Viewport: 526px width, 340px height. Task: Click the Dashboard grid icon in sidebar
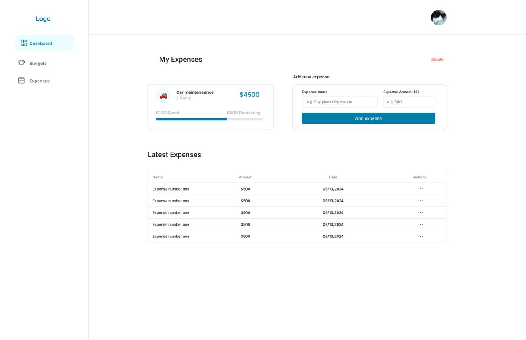pyautogui.click(x=24, y=43)
